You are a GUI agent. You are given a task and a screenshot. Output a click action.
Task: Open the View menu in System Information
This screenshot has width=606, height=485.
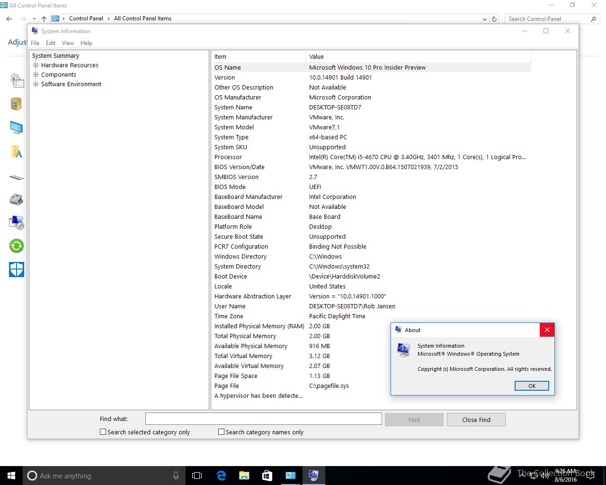[68, 43]
